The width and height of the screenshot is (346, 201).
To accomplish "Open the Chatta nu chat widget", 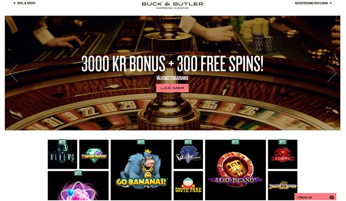I will [x=315, y=197].
